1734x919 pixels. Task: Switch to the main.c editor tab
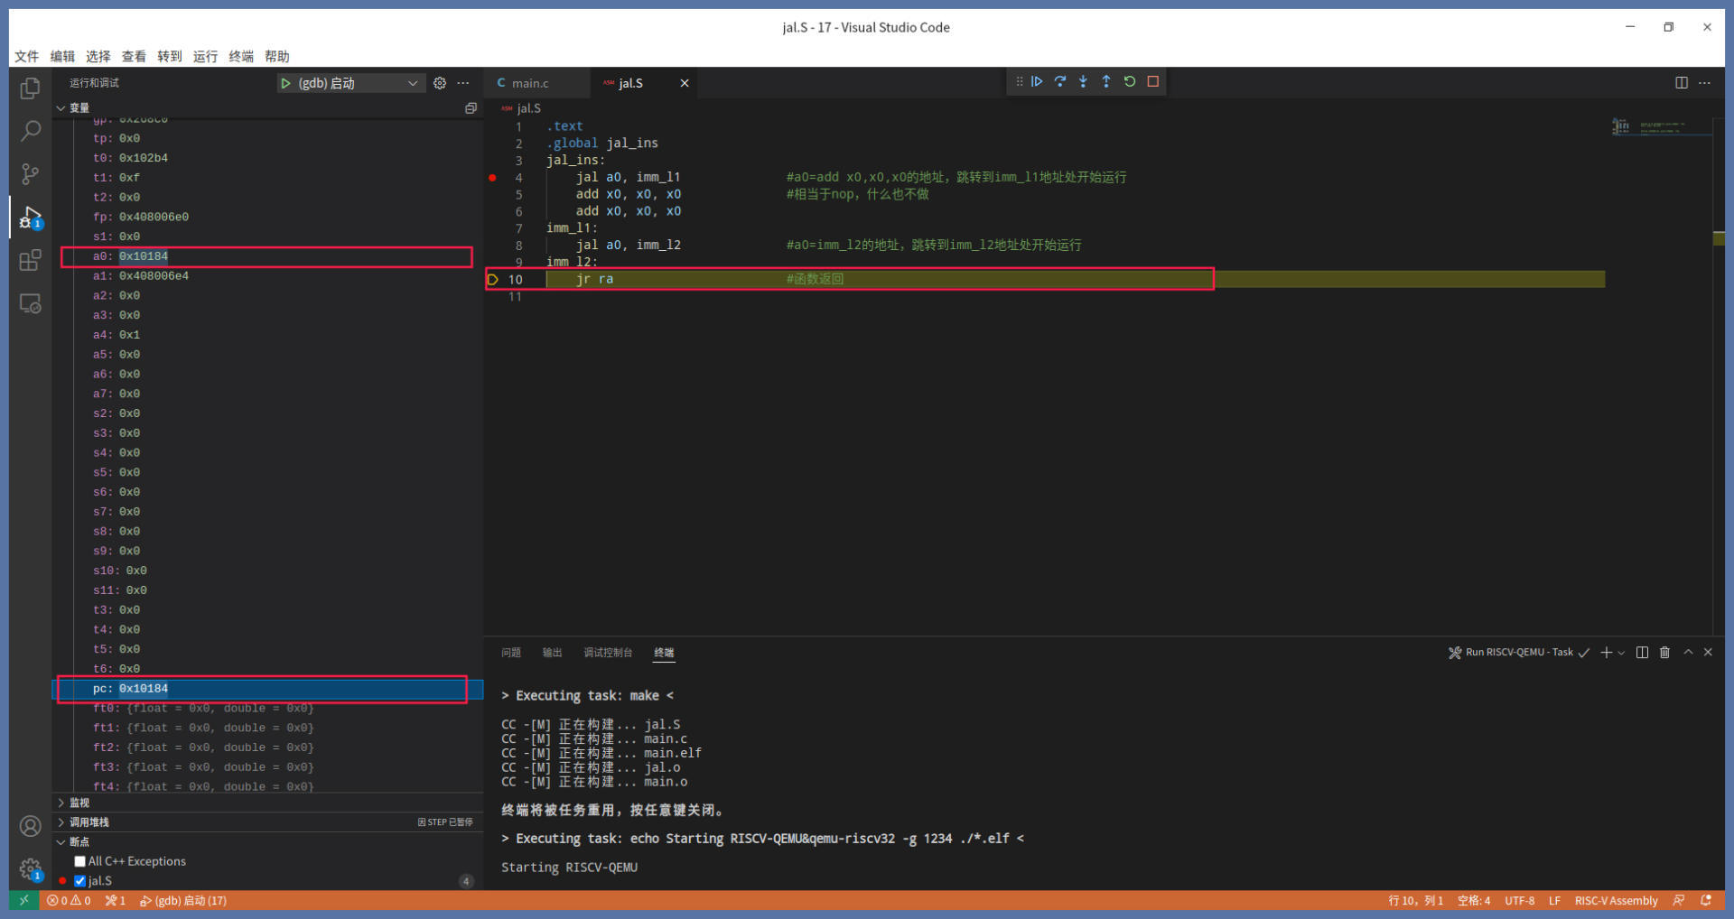click(529, 83)
